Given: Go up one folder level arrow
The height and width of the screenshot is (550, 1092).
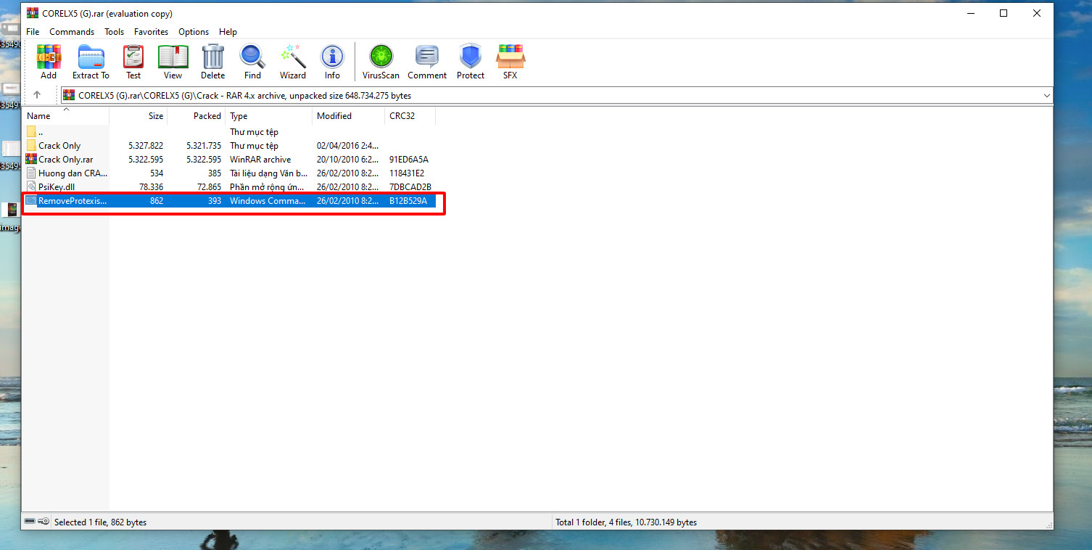Looking at the screenshot, I should (x=37, y=95).
